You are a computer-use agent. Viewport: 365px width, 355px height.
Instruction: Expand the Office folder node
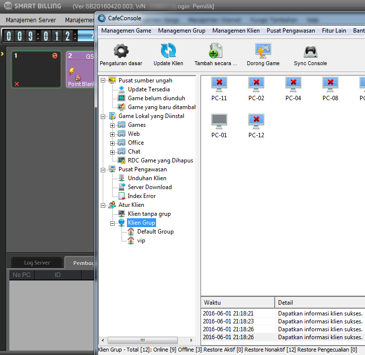pos(112,143)
